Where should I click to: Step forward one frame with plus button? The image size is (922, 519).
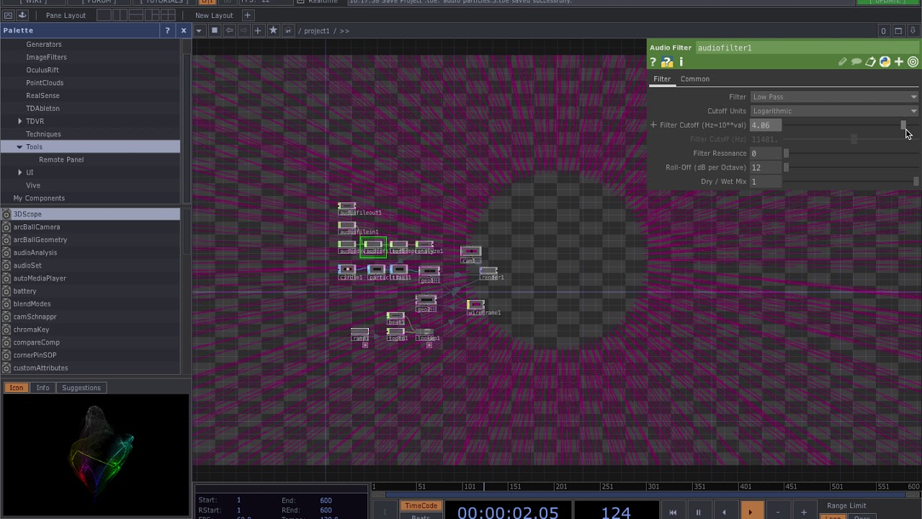point(804,512)
